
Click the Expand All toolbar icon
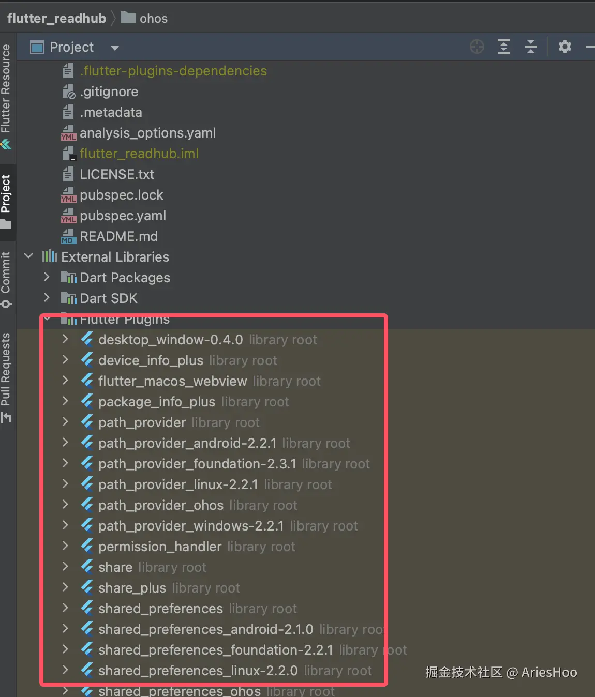pos(504,47)
